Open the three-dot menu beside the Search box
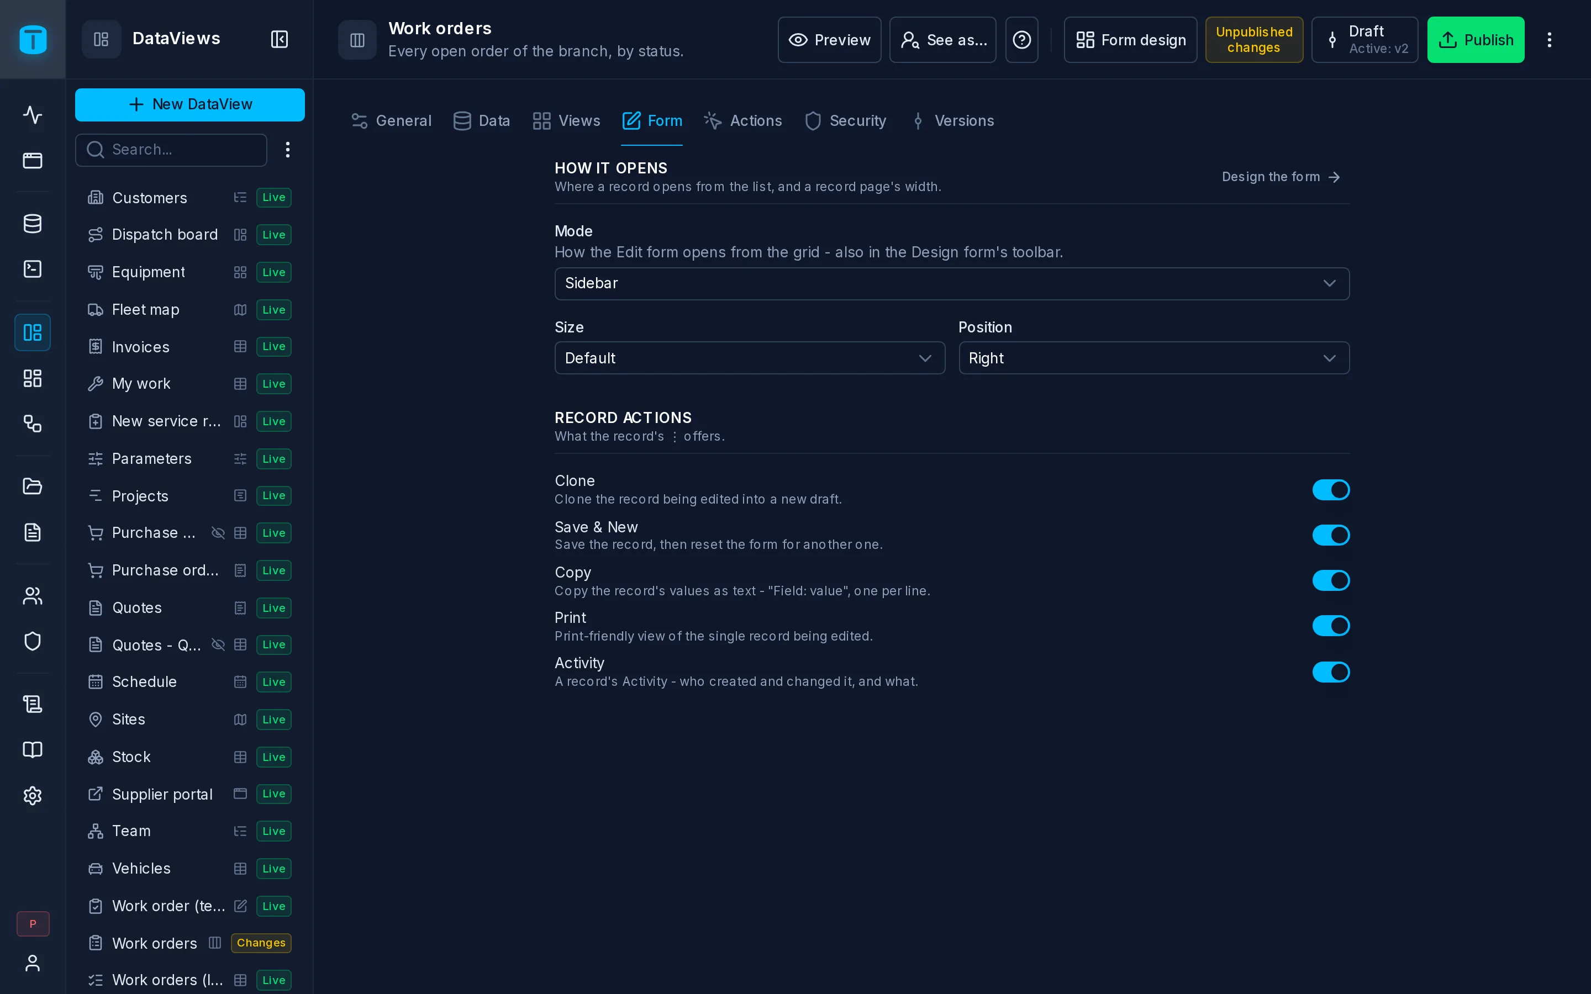This screenshot has width=1591, height=994. click(287, 150)
